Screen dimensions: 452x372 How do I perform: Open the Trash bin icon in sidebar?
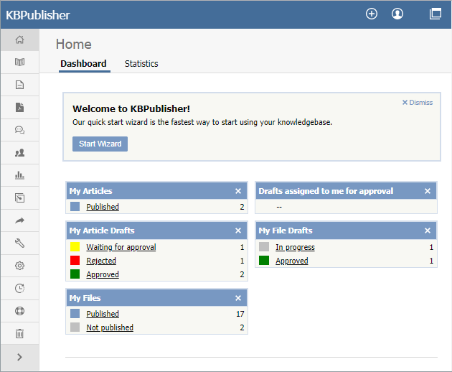click(19, 333)
